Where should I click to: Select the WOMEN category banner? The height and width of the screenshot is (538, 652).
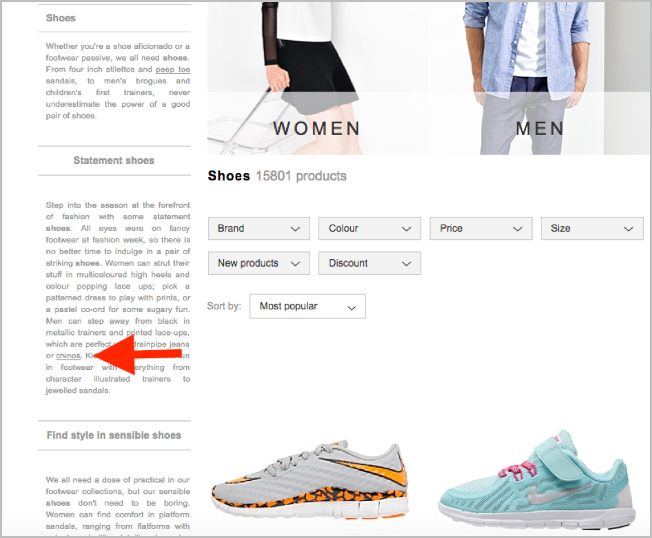[318, 79]
